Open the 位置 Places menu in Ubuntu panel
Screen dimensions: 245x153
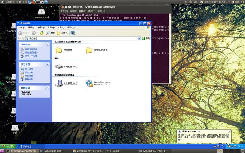(18, 2)
